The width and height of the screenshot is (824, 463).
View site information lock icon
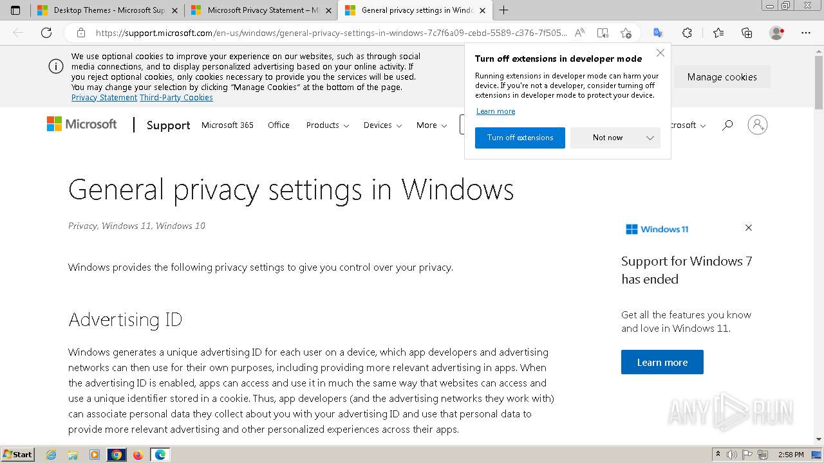click(80, 33)
